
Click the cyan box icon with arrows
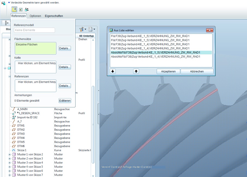27,10
